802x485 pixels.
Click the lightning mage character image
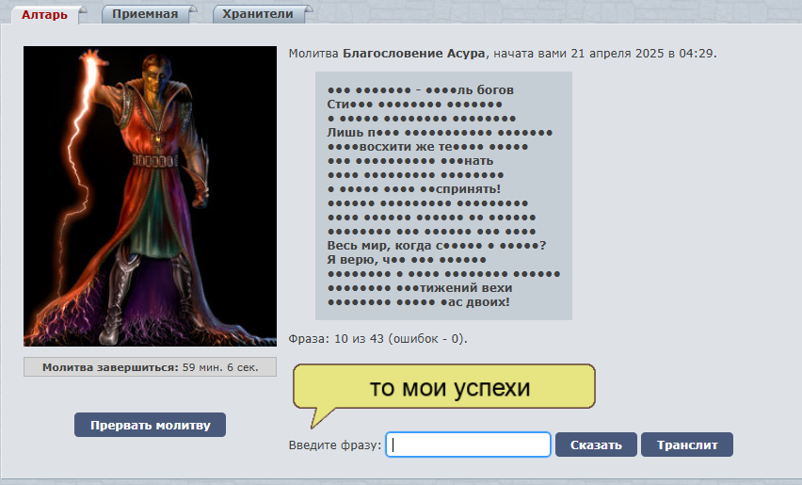(149, 196)
